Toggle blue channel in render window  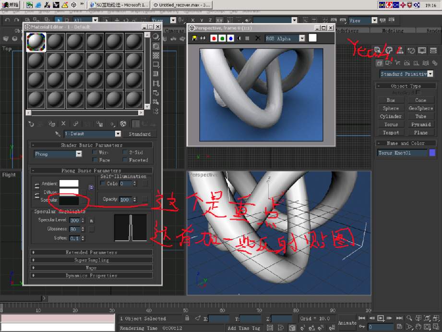pos(230,38)
